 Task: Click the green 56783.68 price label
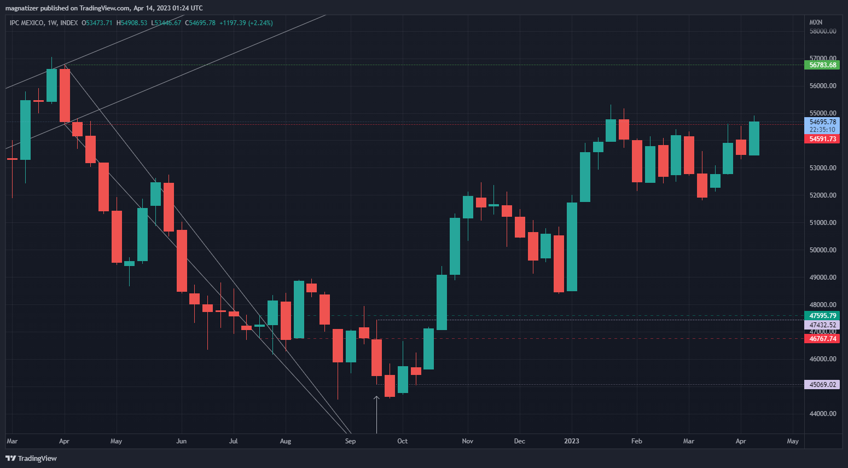pos(822,65)
